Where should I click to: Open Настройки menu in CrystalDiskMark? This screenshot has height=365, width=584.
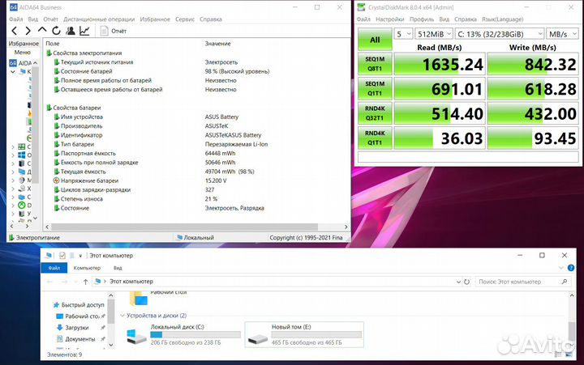(389, 19)
